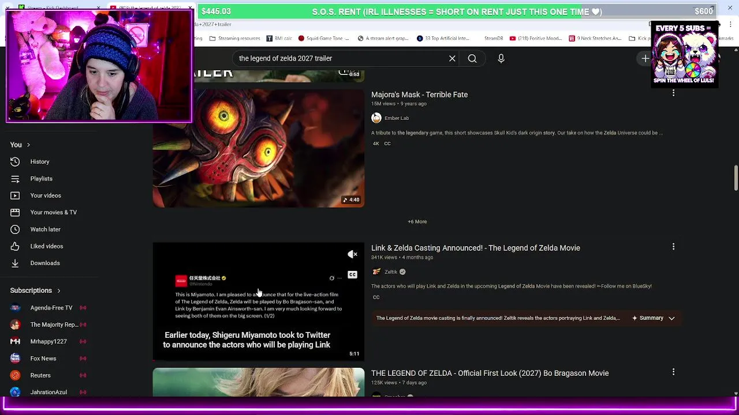Unmute the Zelda casting video preview
Viewport: 739px width, 415px height.
352,254
